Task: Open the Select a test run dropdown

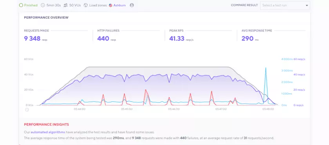Action: coord(285,5)
